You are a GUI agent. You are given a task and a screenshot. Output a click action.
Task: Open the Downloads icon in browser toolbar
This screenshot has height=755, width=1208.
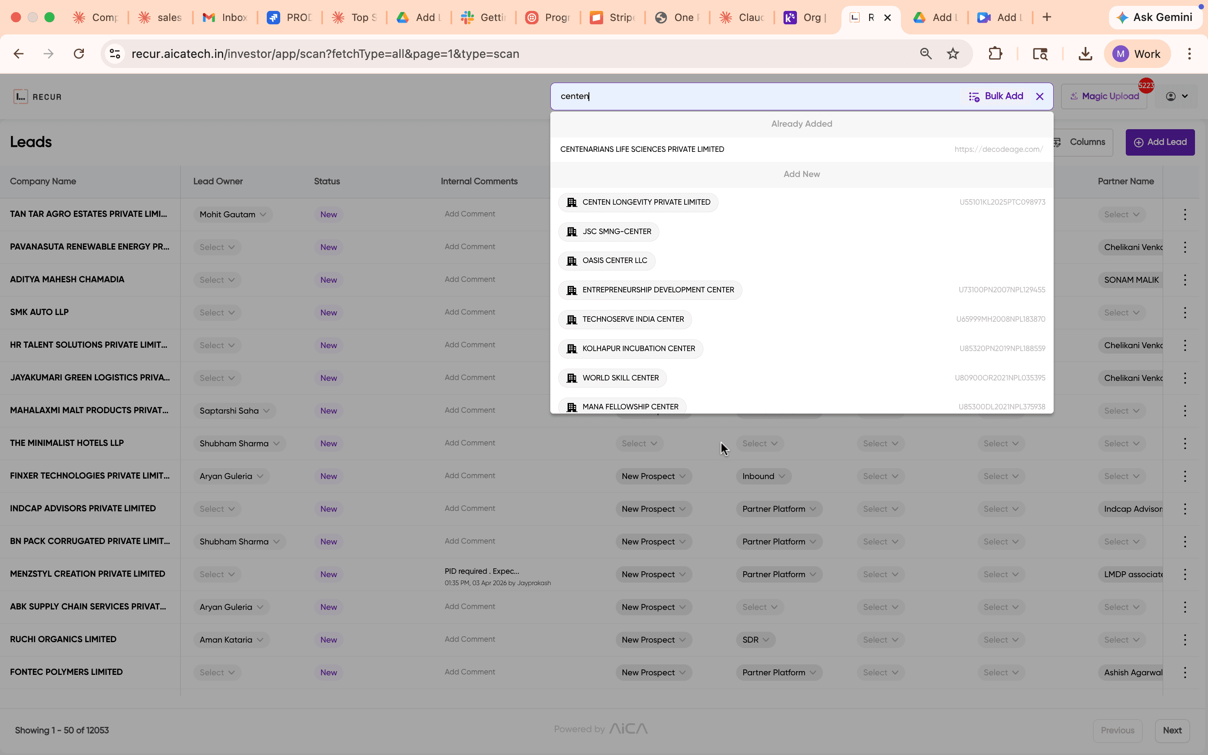click(1084, 53)
